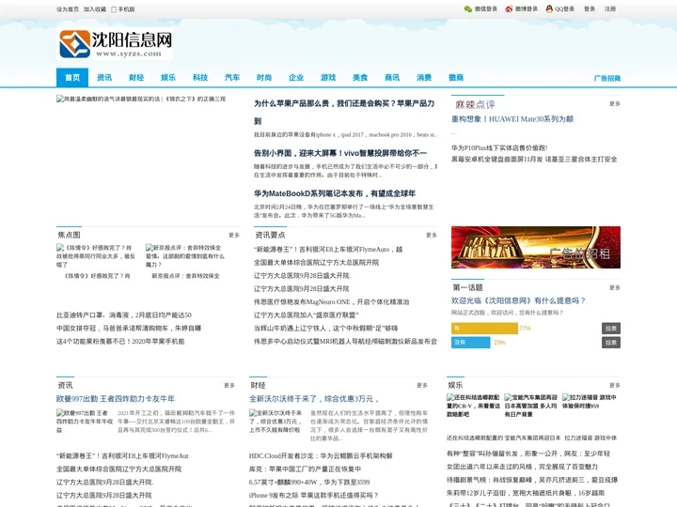This screenshot has height=507, width=677.
Task: Open HDC.Cloud开发者沙龙 article
Action: pyautogui.click(x=321, y=456)
